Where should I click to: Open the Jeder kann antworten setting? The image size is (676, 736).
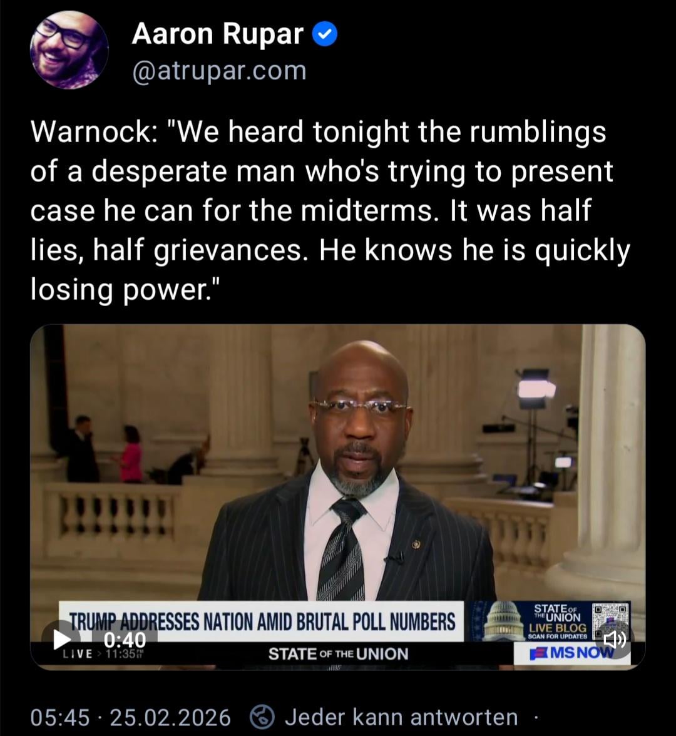(x=401, y=717)
